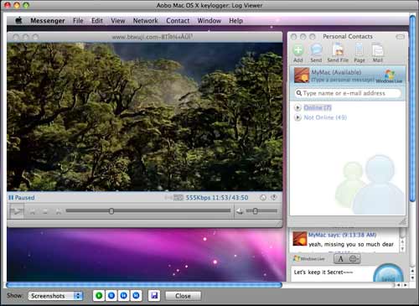The image size is (419, 306).
Task: Open the Contact menu
Action: [x=178, y=21]
